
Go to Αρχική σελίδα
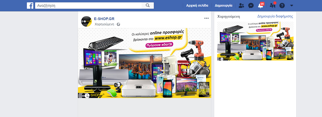pos(197,6)
